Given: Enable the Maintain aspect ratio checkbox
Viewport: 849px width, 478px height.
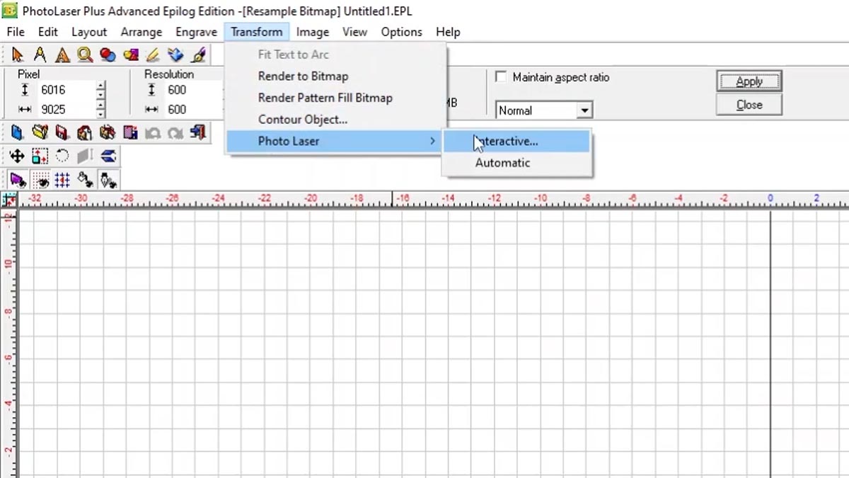Looking at the screenshot, I should point(501,78).
